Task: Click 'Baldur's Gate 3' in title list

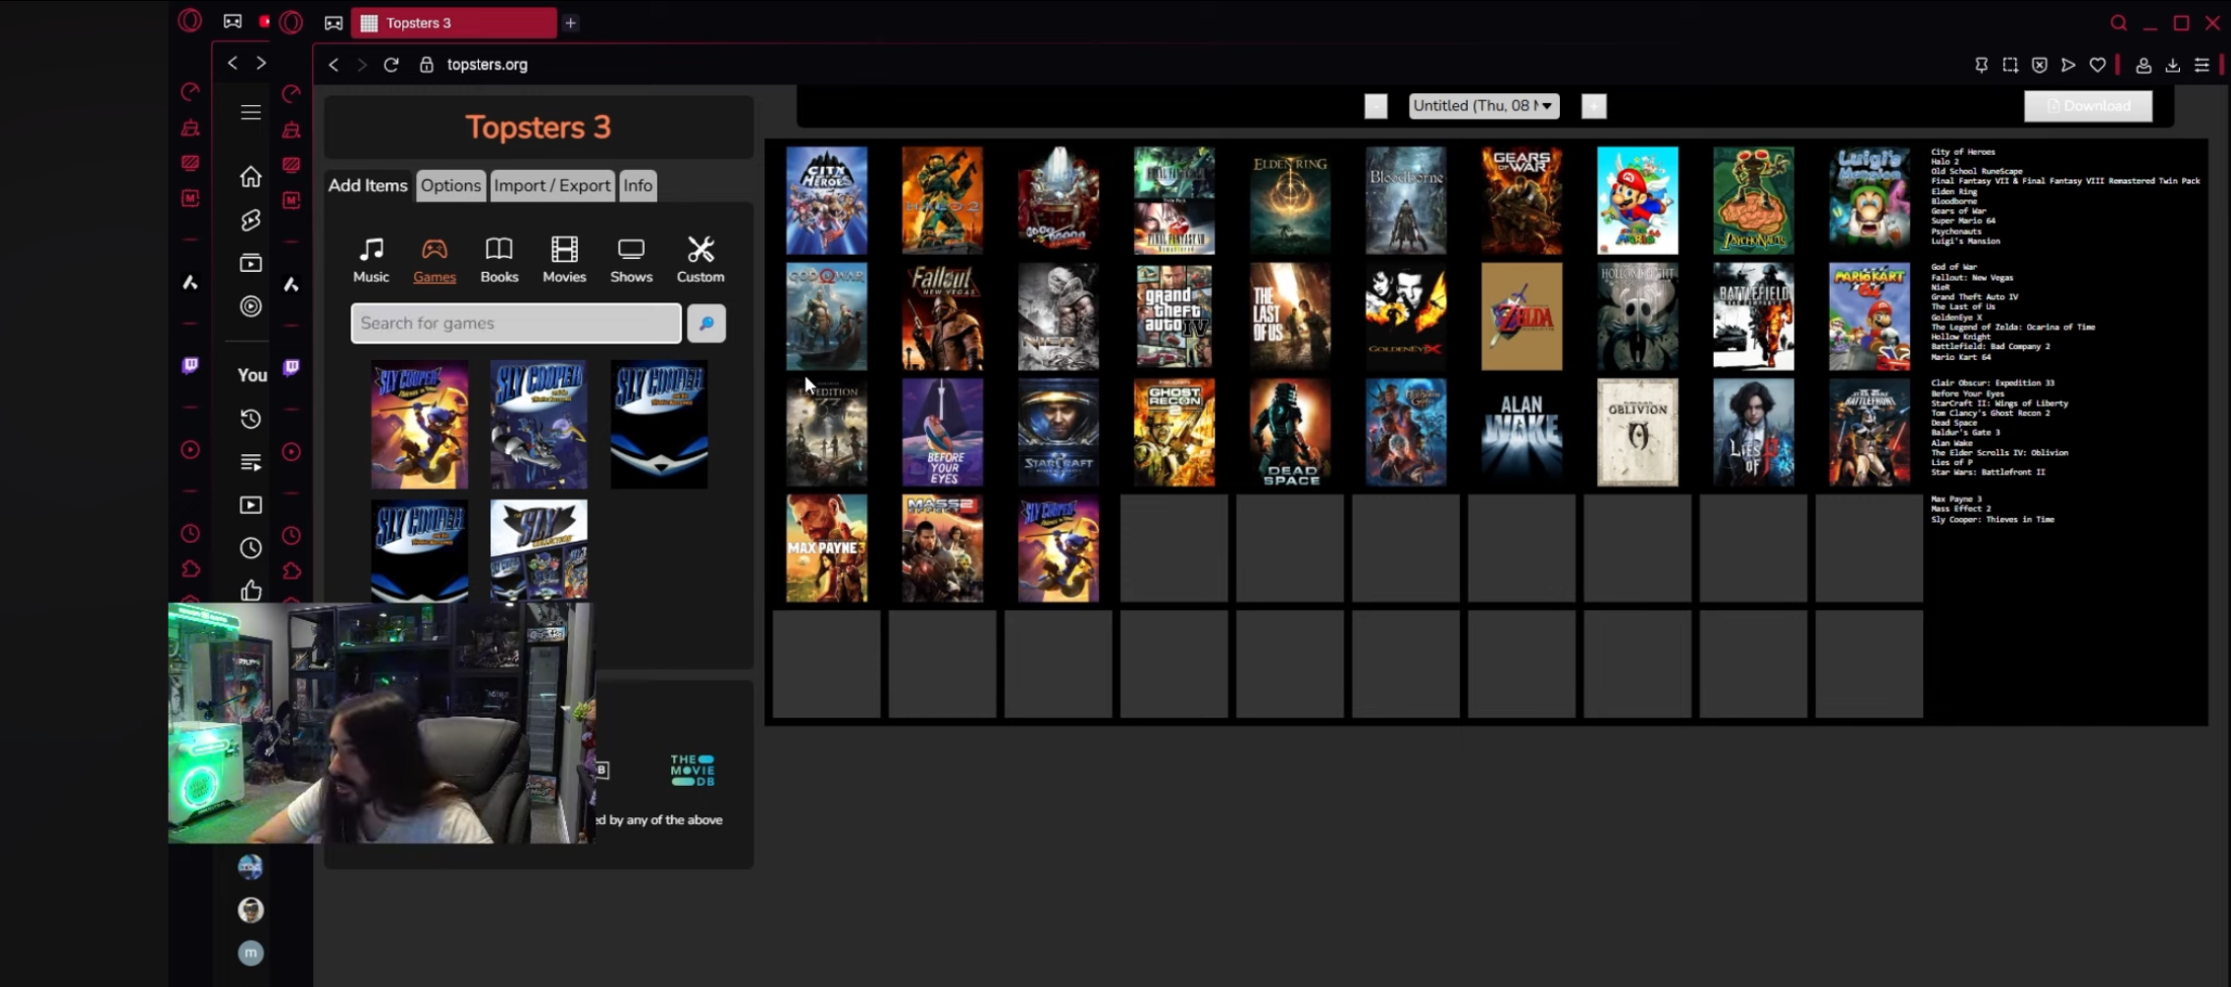Action: (x=1964, y=433)
